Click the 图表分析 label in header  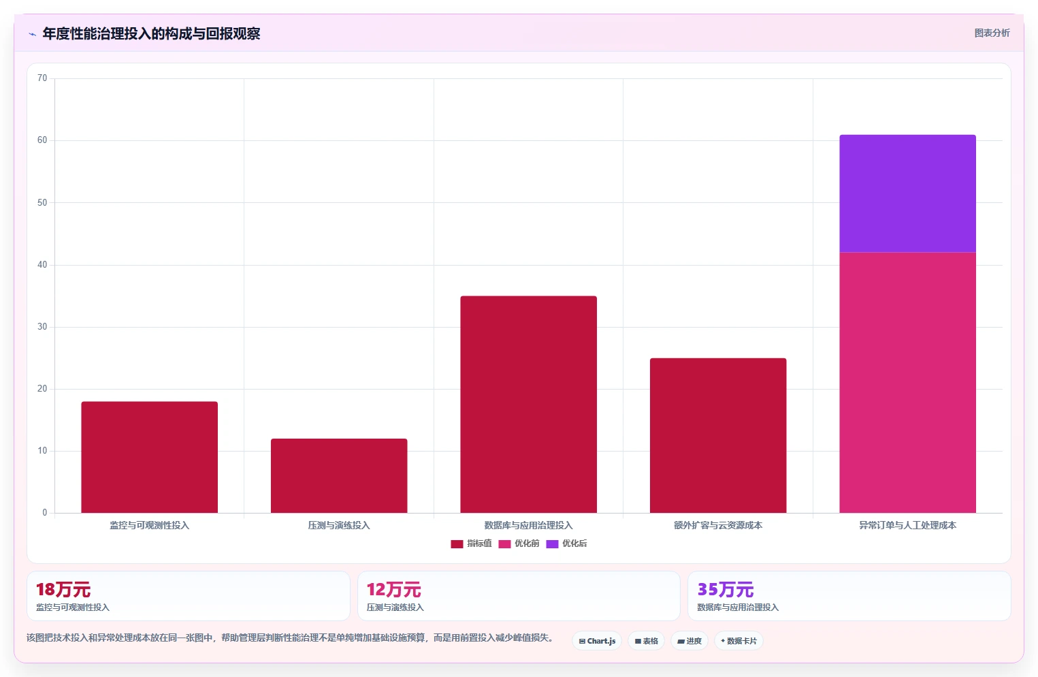click(992, 33)
